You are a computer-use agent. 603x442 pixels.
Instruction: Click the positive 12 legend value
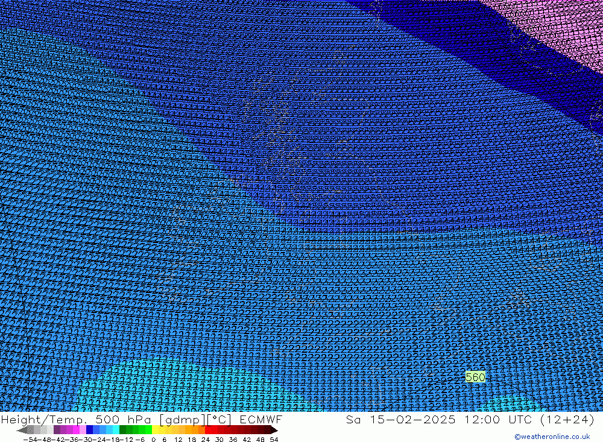coord(178,440)
